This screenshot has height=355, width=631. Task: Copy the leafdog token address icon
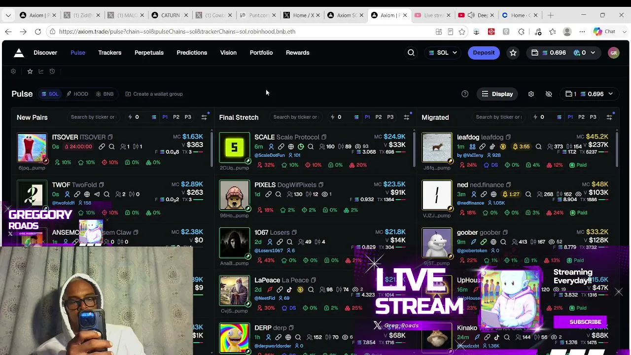tap(508, 137)
